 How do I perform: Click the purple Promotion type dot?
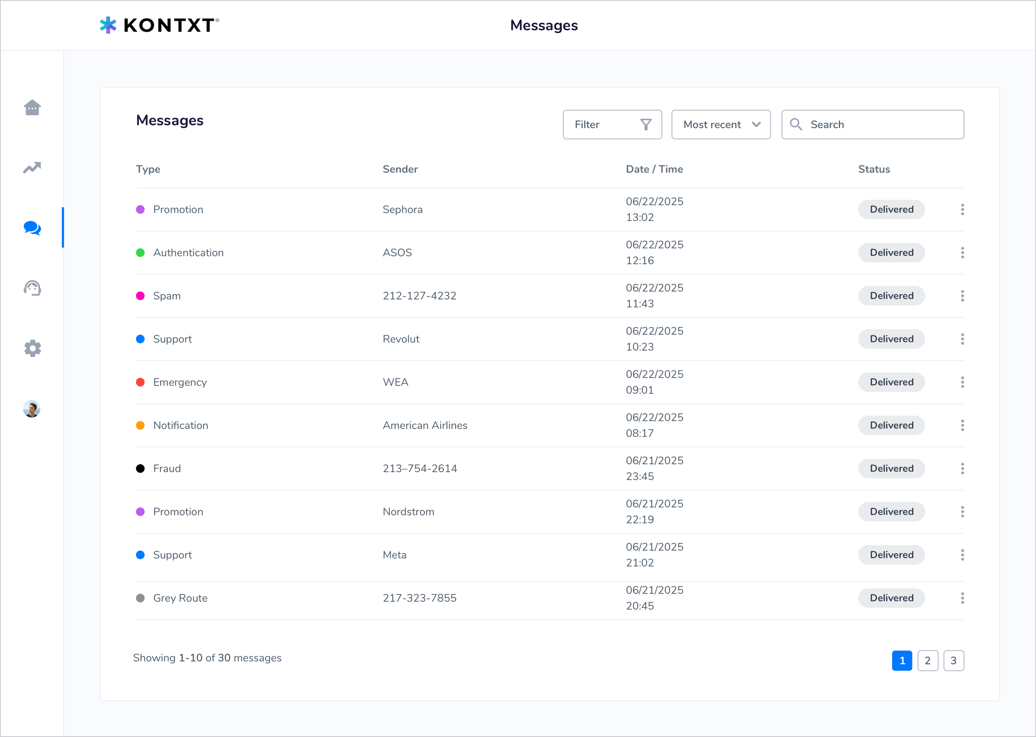[140, 209]
